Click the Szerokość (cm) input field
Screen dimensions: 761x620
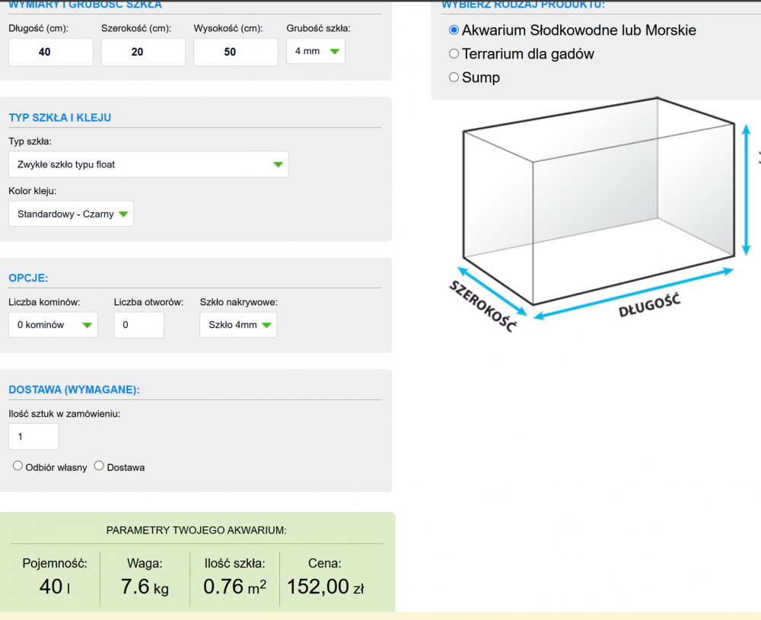(x=143, y=52)
